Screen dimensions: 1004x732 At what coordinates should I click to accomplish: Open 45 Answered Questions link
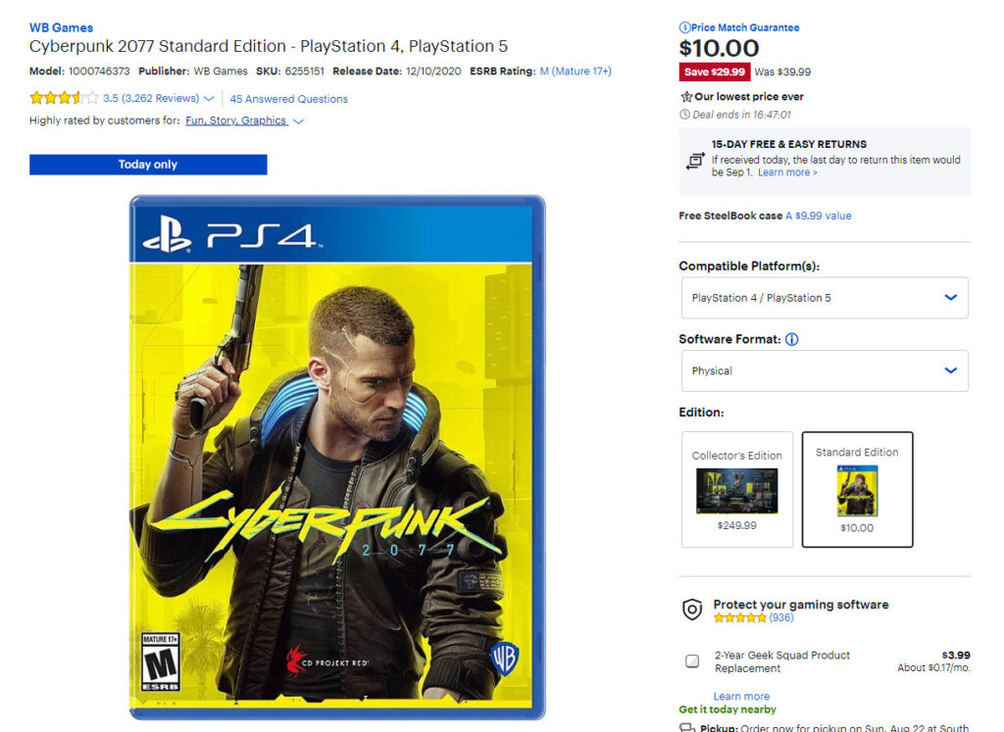[289, 99]
